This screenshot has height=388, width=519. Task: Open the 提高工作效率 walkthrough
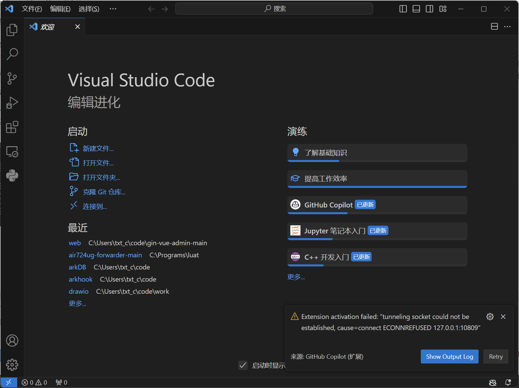click(377, 179)
